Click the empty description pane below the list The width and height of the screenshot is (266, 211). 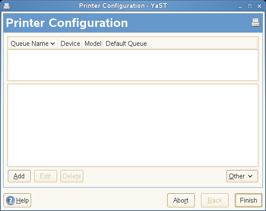pos(133,125)
